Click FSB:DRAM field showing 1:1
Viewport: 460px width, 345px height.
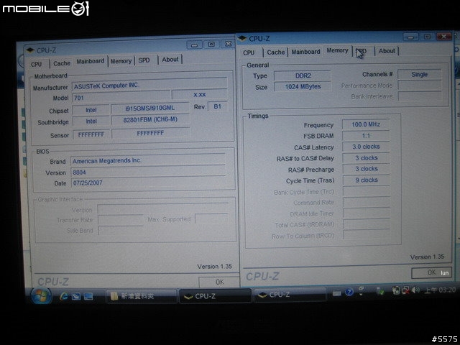tap(366, 136)
